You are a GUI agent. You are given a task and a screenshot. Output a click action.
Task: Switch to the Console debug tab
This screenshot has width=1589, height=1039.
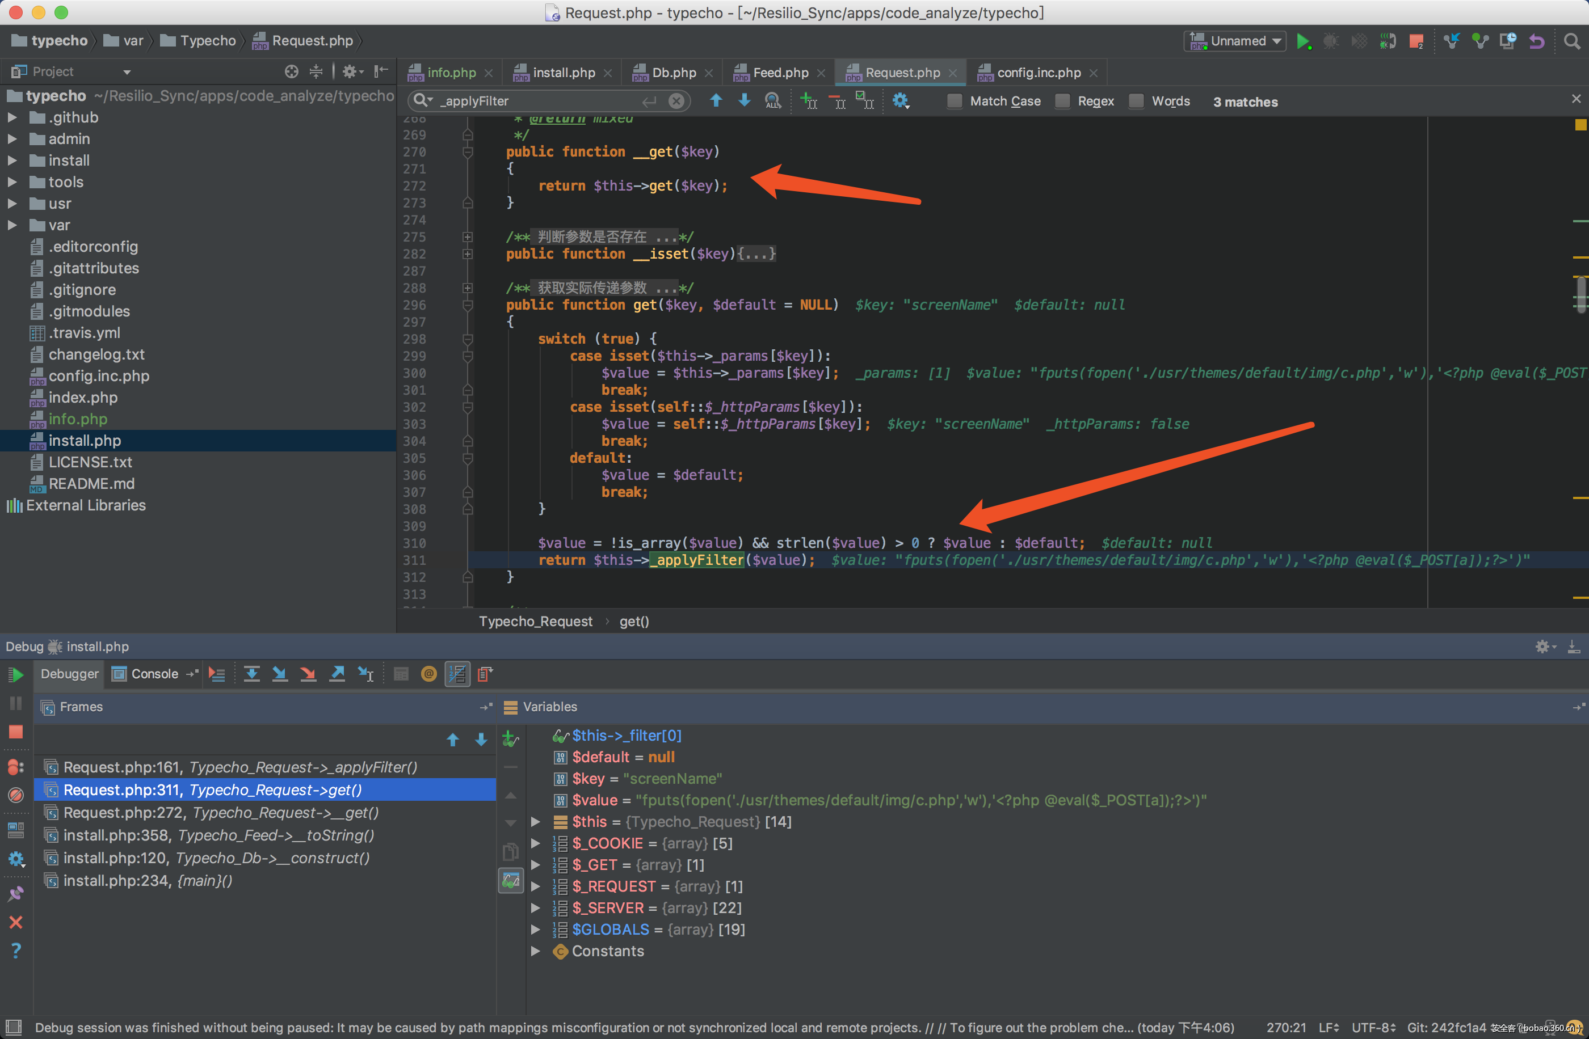pos(154,674)
